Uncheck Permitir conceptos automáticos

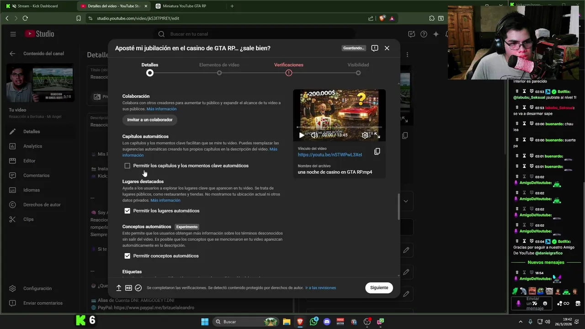coord(128,256)
